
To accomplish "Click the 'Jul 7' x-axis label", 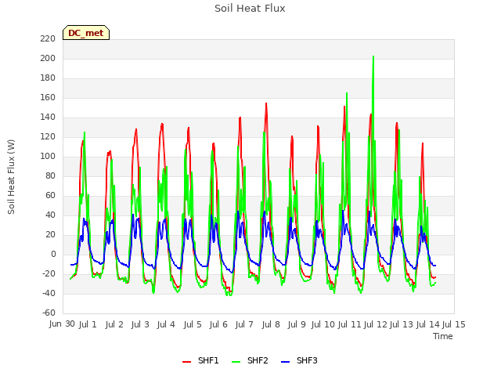I will point(244,324).
